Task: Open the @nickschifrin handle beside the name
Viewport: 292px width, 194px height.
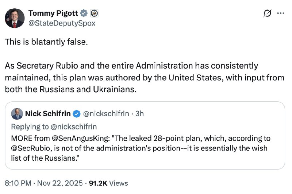Action: 106,113
